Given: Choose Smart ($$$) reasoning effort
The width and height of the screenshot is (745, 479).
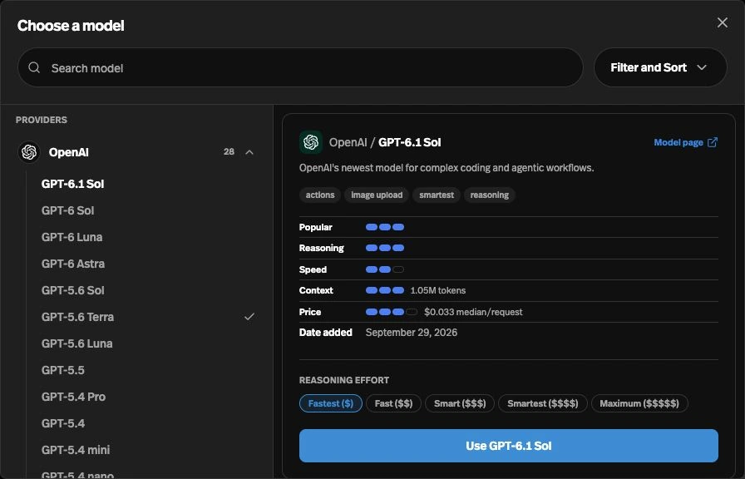Looking at the screenshot, I should point(460,403).
